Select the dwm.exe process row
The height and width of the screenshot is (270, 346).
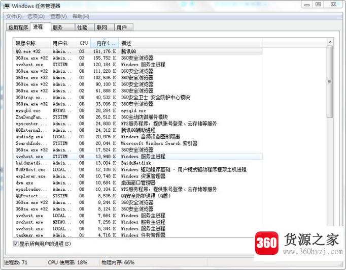point(138,183)
